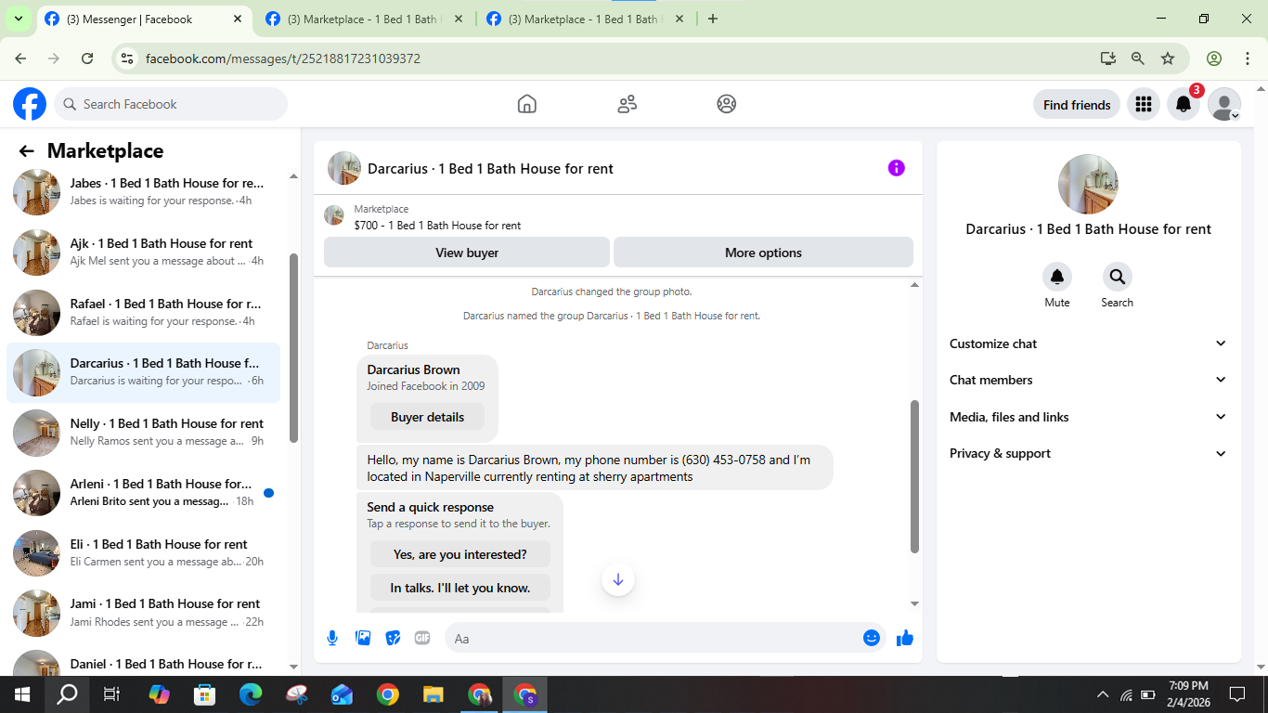Open the notifications bell with badge 3
The image size is (1268, 713).
pos(1184,104)
